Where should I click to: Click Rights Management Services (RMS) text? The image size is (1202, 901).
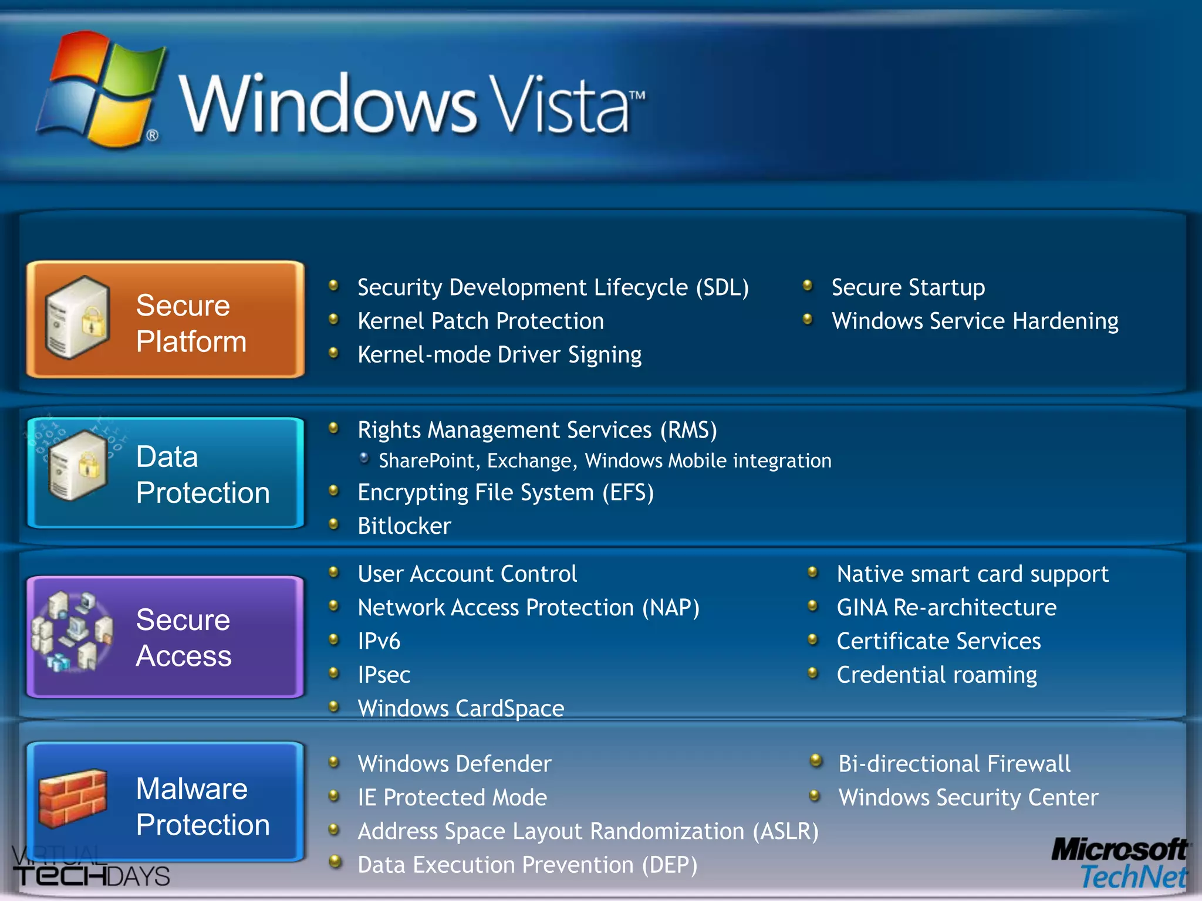tap(538, 431)
